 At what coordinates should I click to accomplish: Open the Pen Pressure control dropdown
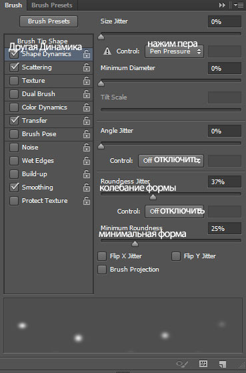pos(174,51)
